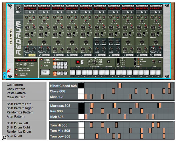Click the S1 S2 stereo link LED on channel 1
Image resolution: width=177 pixels, height=142 pixels.
tap(30, 16)
